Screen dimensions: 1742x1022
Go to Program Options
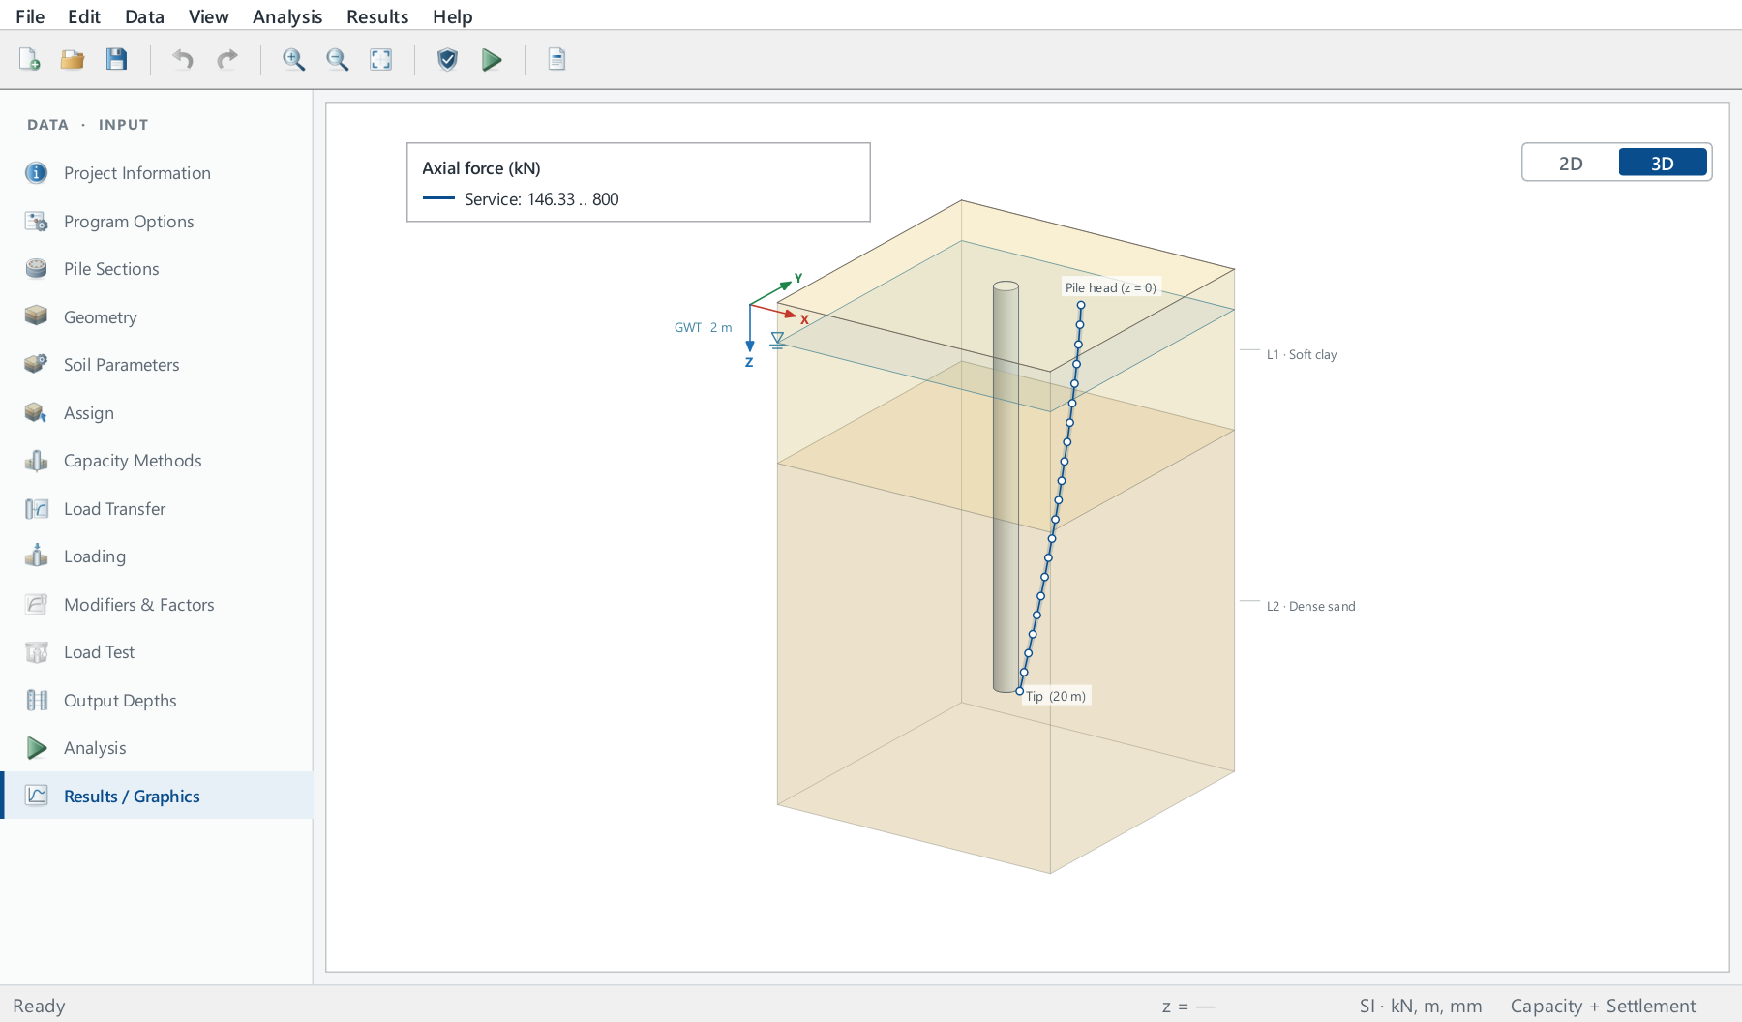pyautogui.click(x=157, y=222)
